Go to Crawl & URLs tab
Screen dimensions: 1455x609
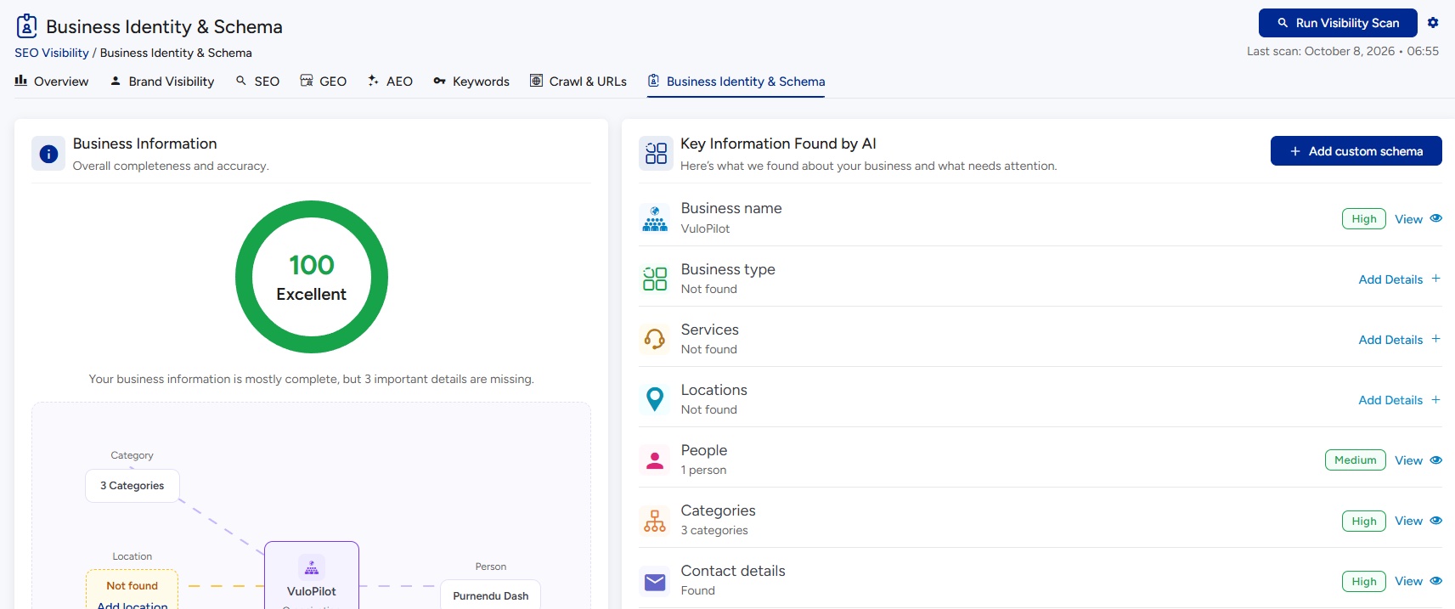click(x=578, y=82)
